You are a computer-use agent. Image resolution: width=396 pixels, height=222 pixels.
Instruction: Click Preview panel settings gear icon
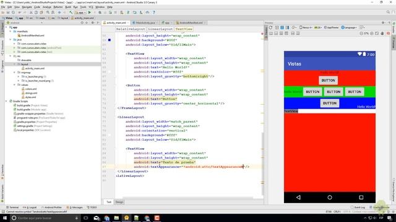[383, 23]
